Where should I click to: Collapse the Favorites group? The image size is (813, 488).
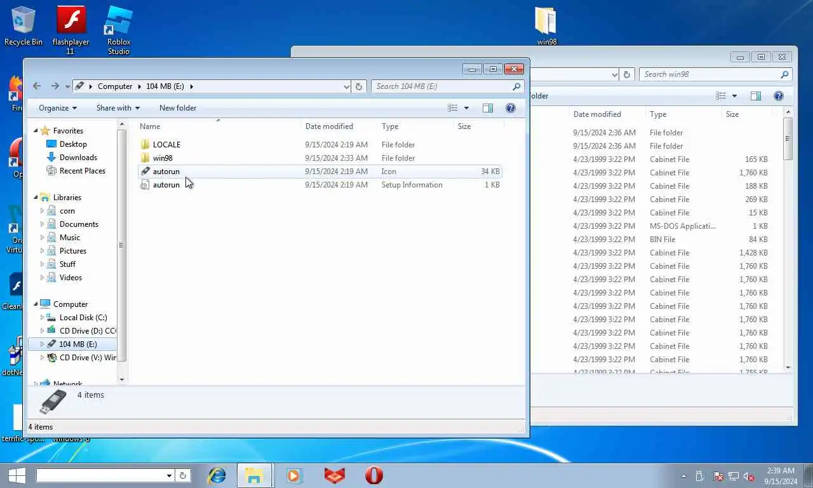36,131
